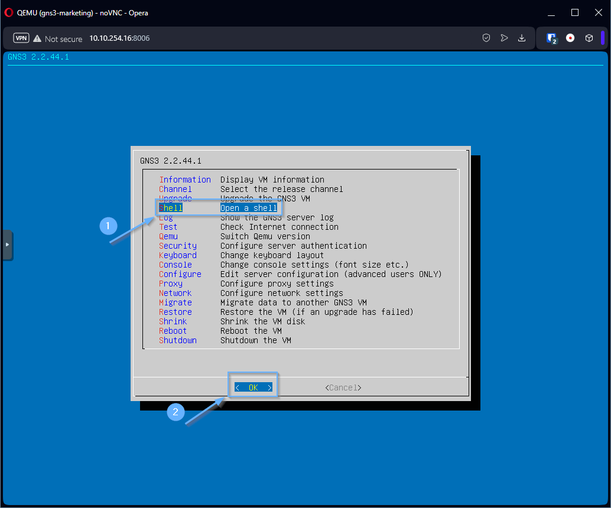The image size is (611, 508).
Task: Open the browser downloads icon
Action: pos(522,38)
